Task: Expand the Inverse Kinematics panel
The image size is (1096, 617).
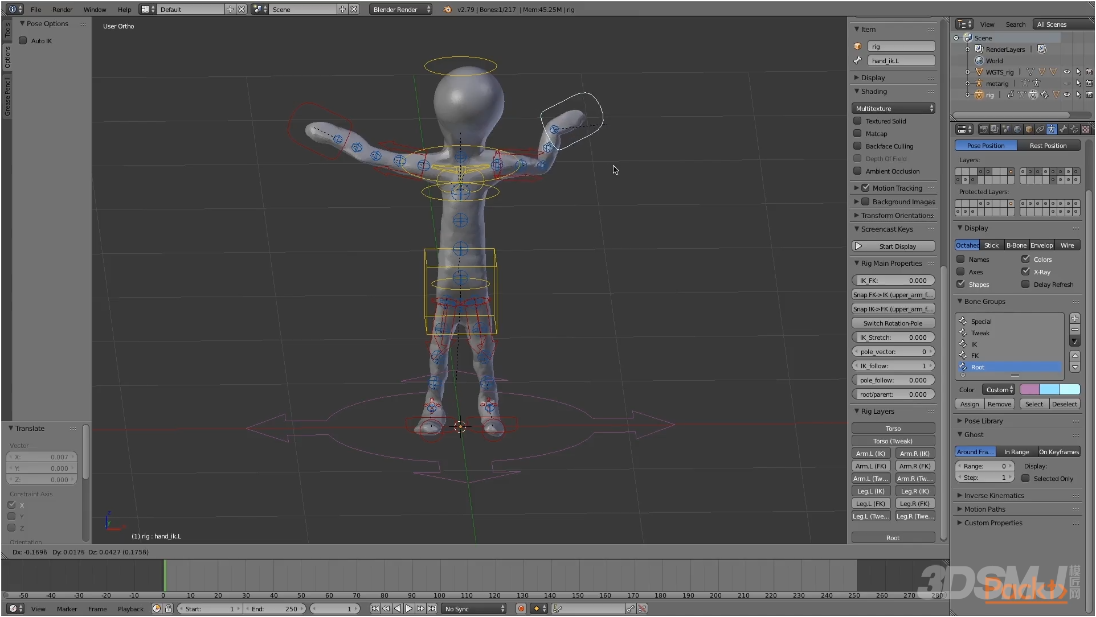Action: 990,495
